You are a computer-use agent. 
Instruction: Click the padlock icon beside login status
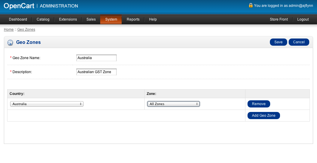click(x=251, y=5)
